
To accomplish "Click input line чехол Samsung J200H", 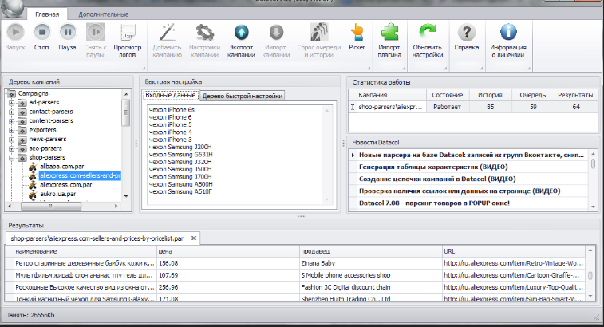I will (180, 147).
